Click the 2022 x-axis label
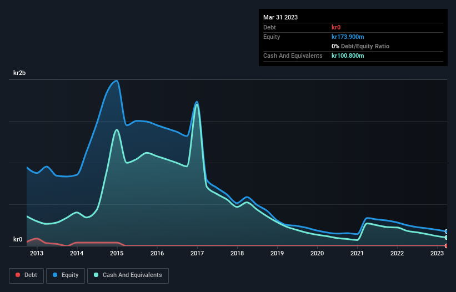 (397, 253)
